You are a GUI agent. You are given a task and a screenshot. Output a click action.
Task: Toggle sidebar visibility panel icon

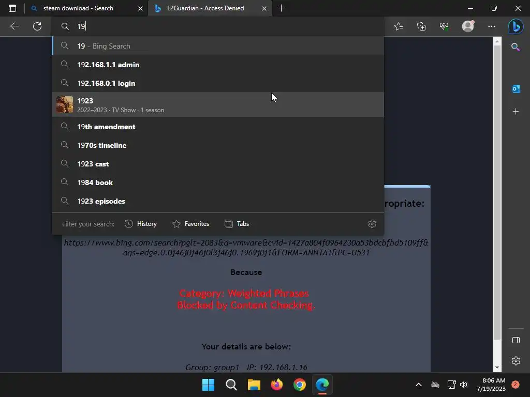(516, 340)
